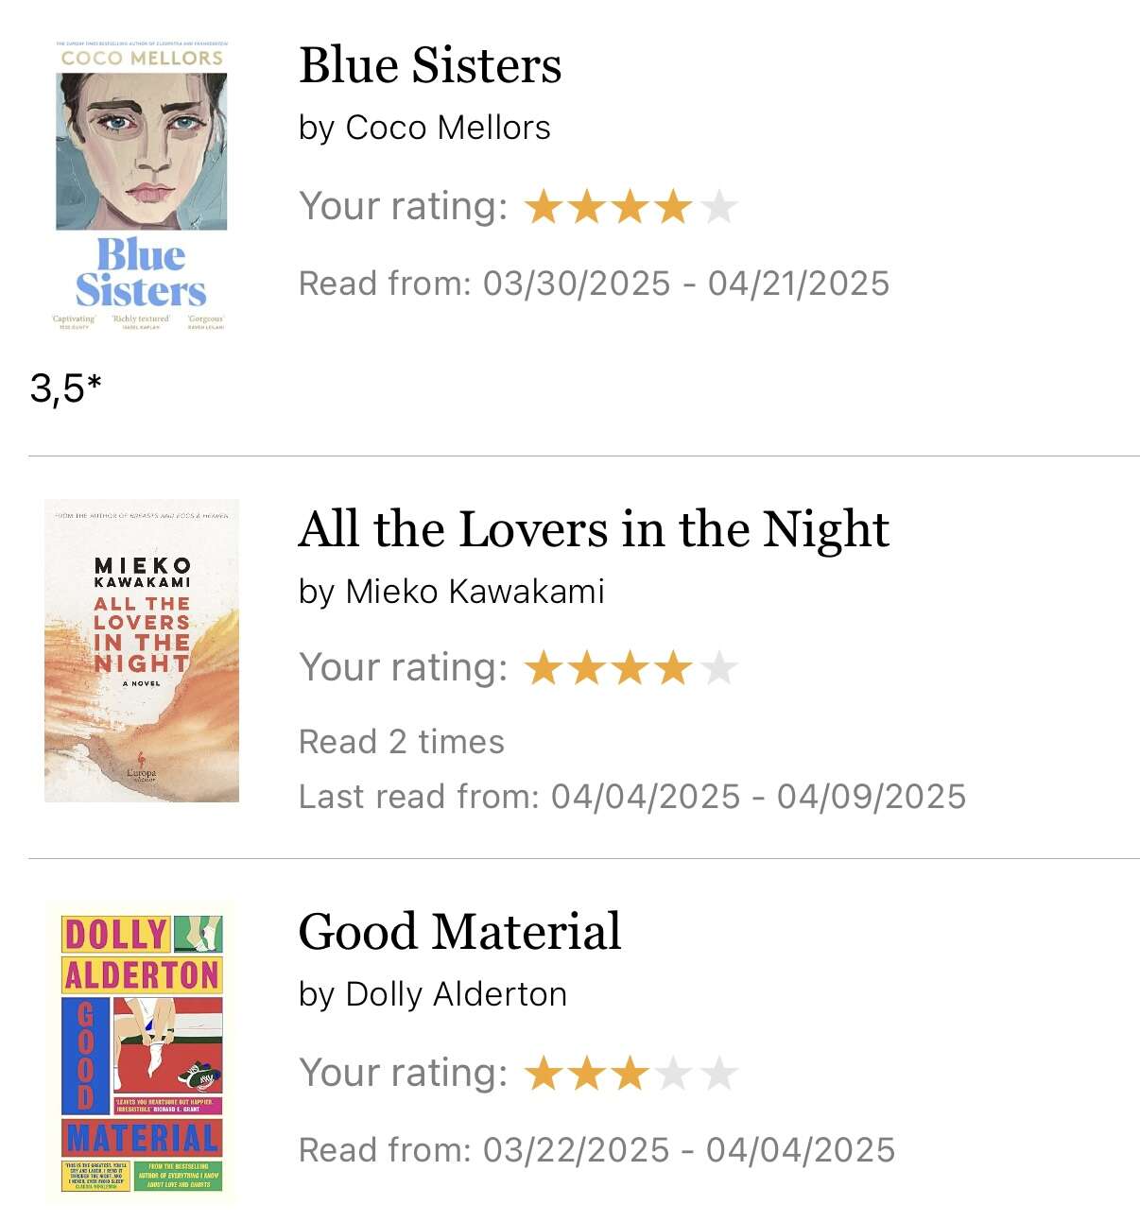
Task: Set Blue Sisters rating to five stars
Action: click(x=718, y=207)
